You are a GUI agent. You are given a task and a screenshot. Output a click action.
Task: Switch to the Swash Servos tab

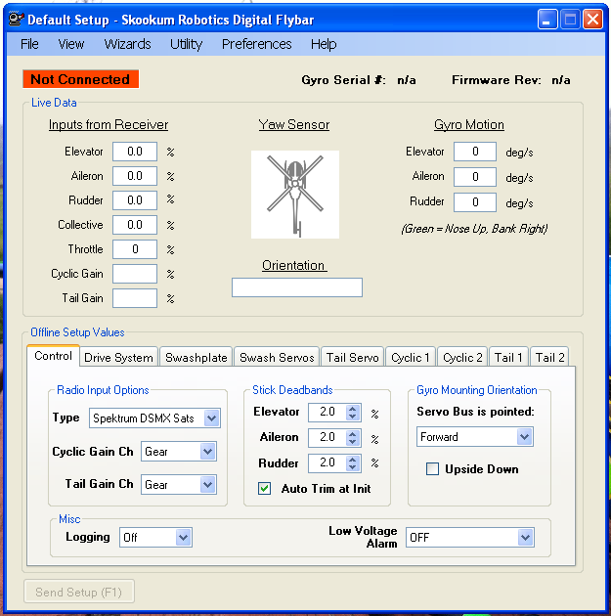point(277,358)
